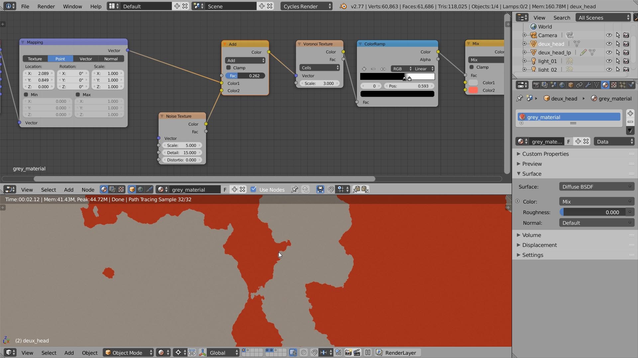Image resolution: width=638 pixels, height=358 pixels.
Task: Select the Point mapping type radio button
Action: pos(60,58)
